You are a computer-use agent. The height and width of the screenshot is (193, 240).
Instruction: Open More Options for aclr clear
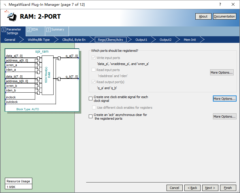224,116
